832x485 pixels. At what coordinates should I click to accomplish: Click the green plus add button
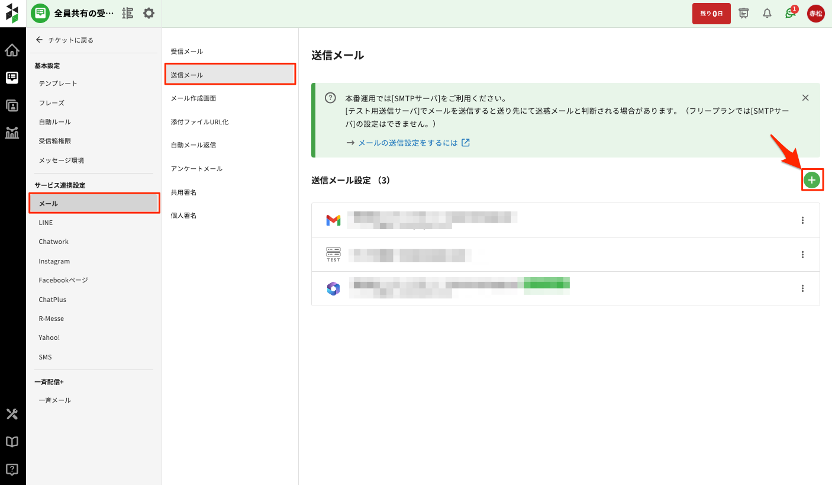(812, 180)
